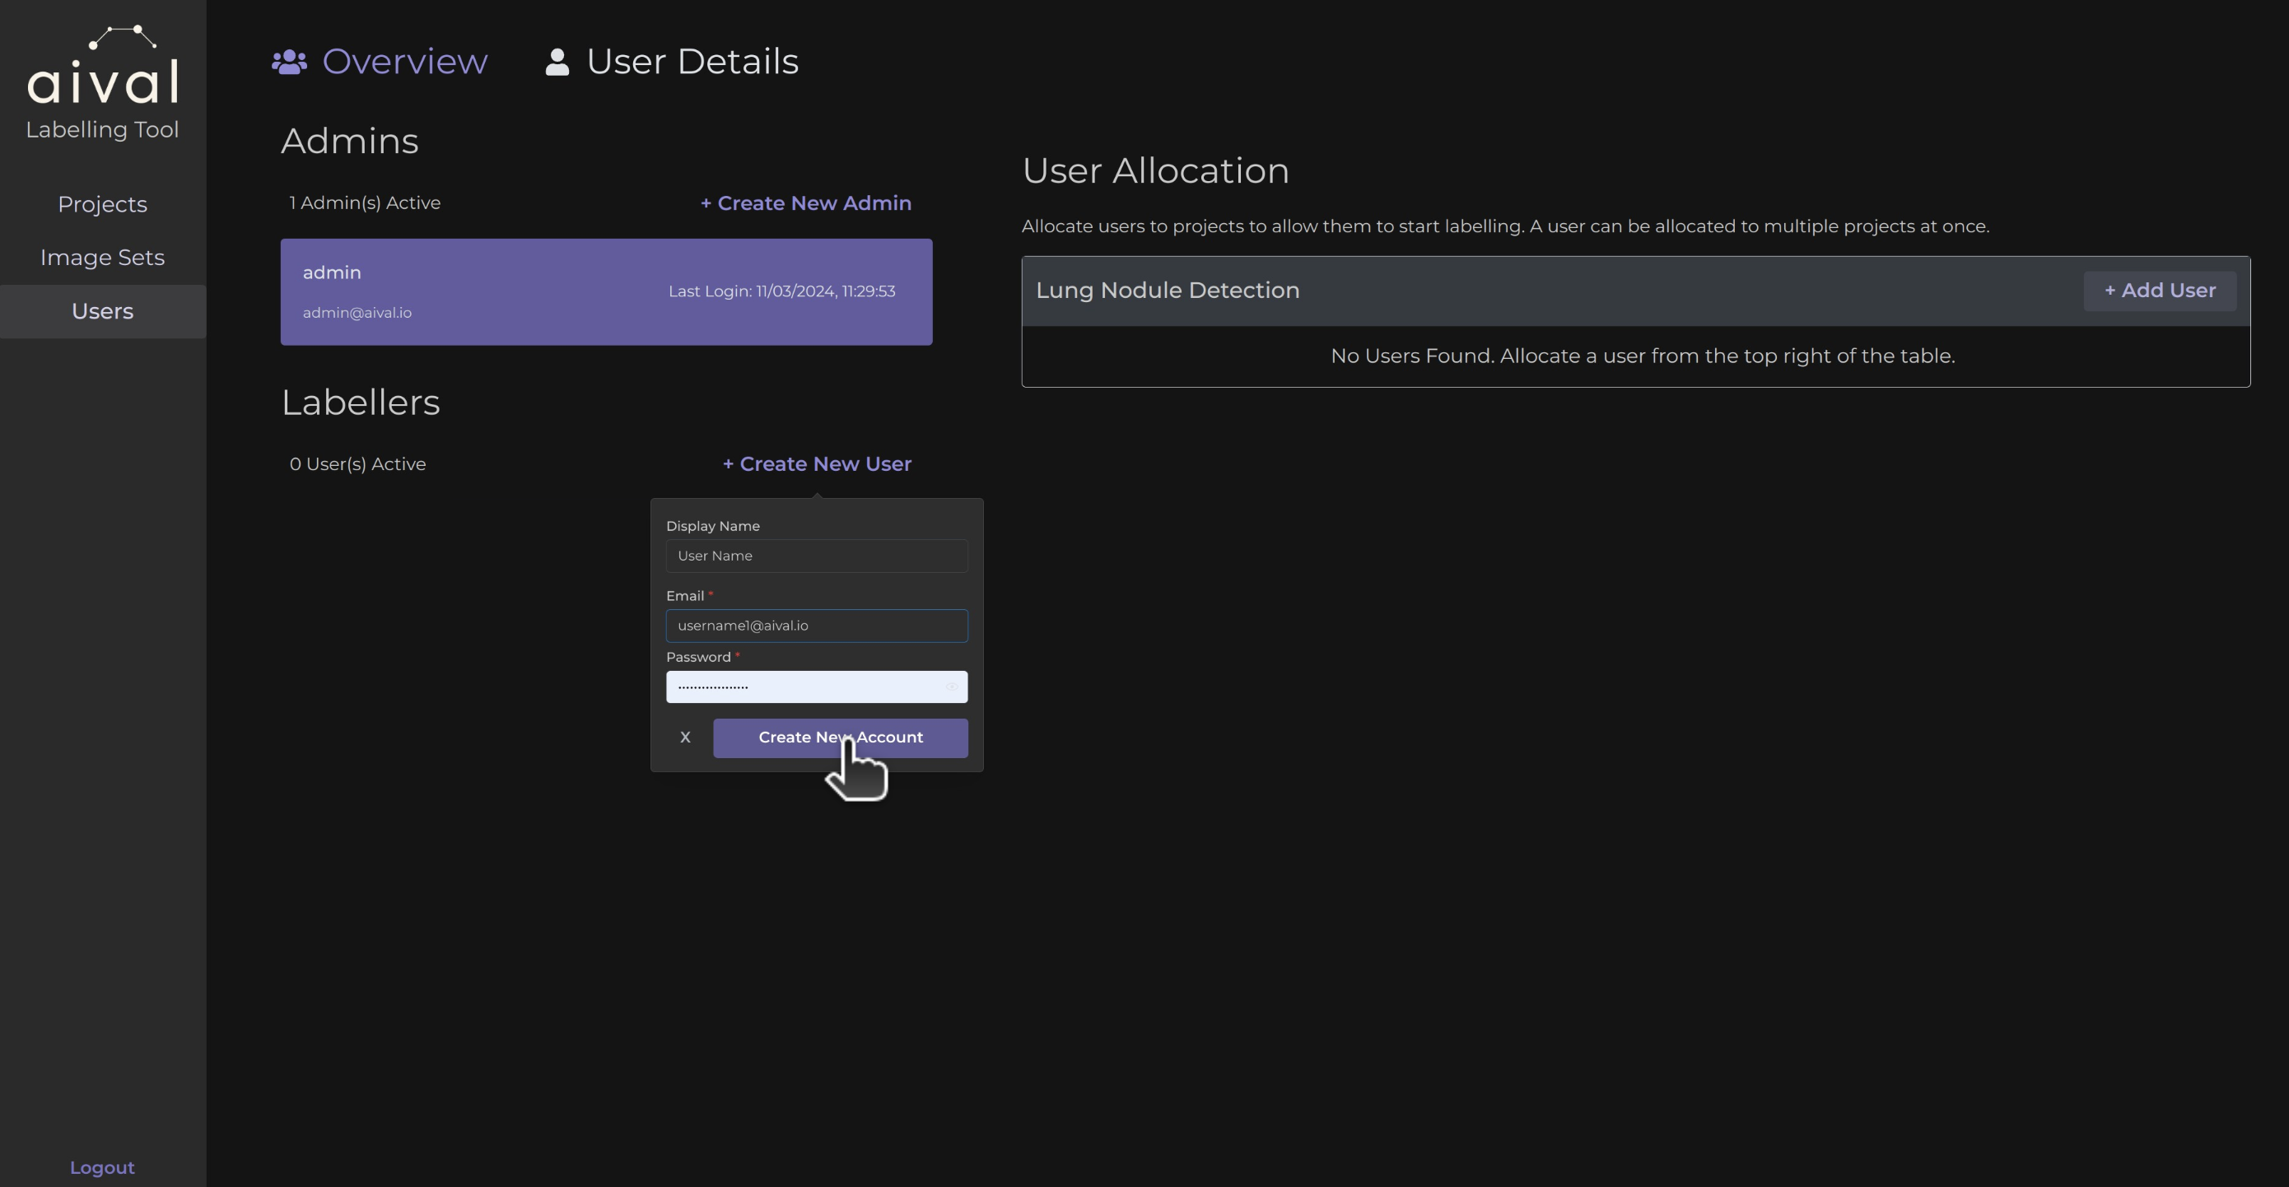The height and width of the screenshot is (1187, 2289).
Task: Select Users in sidebar
Action: pos(102,311)
